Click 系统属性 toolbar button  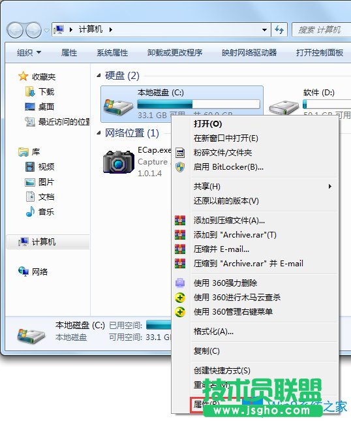tap(112, 52)
